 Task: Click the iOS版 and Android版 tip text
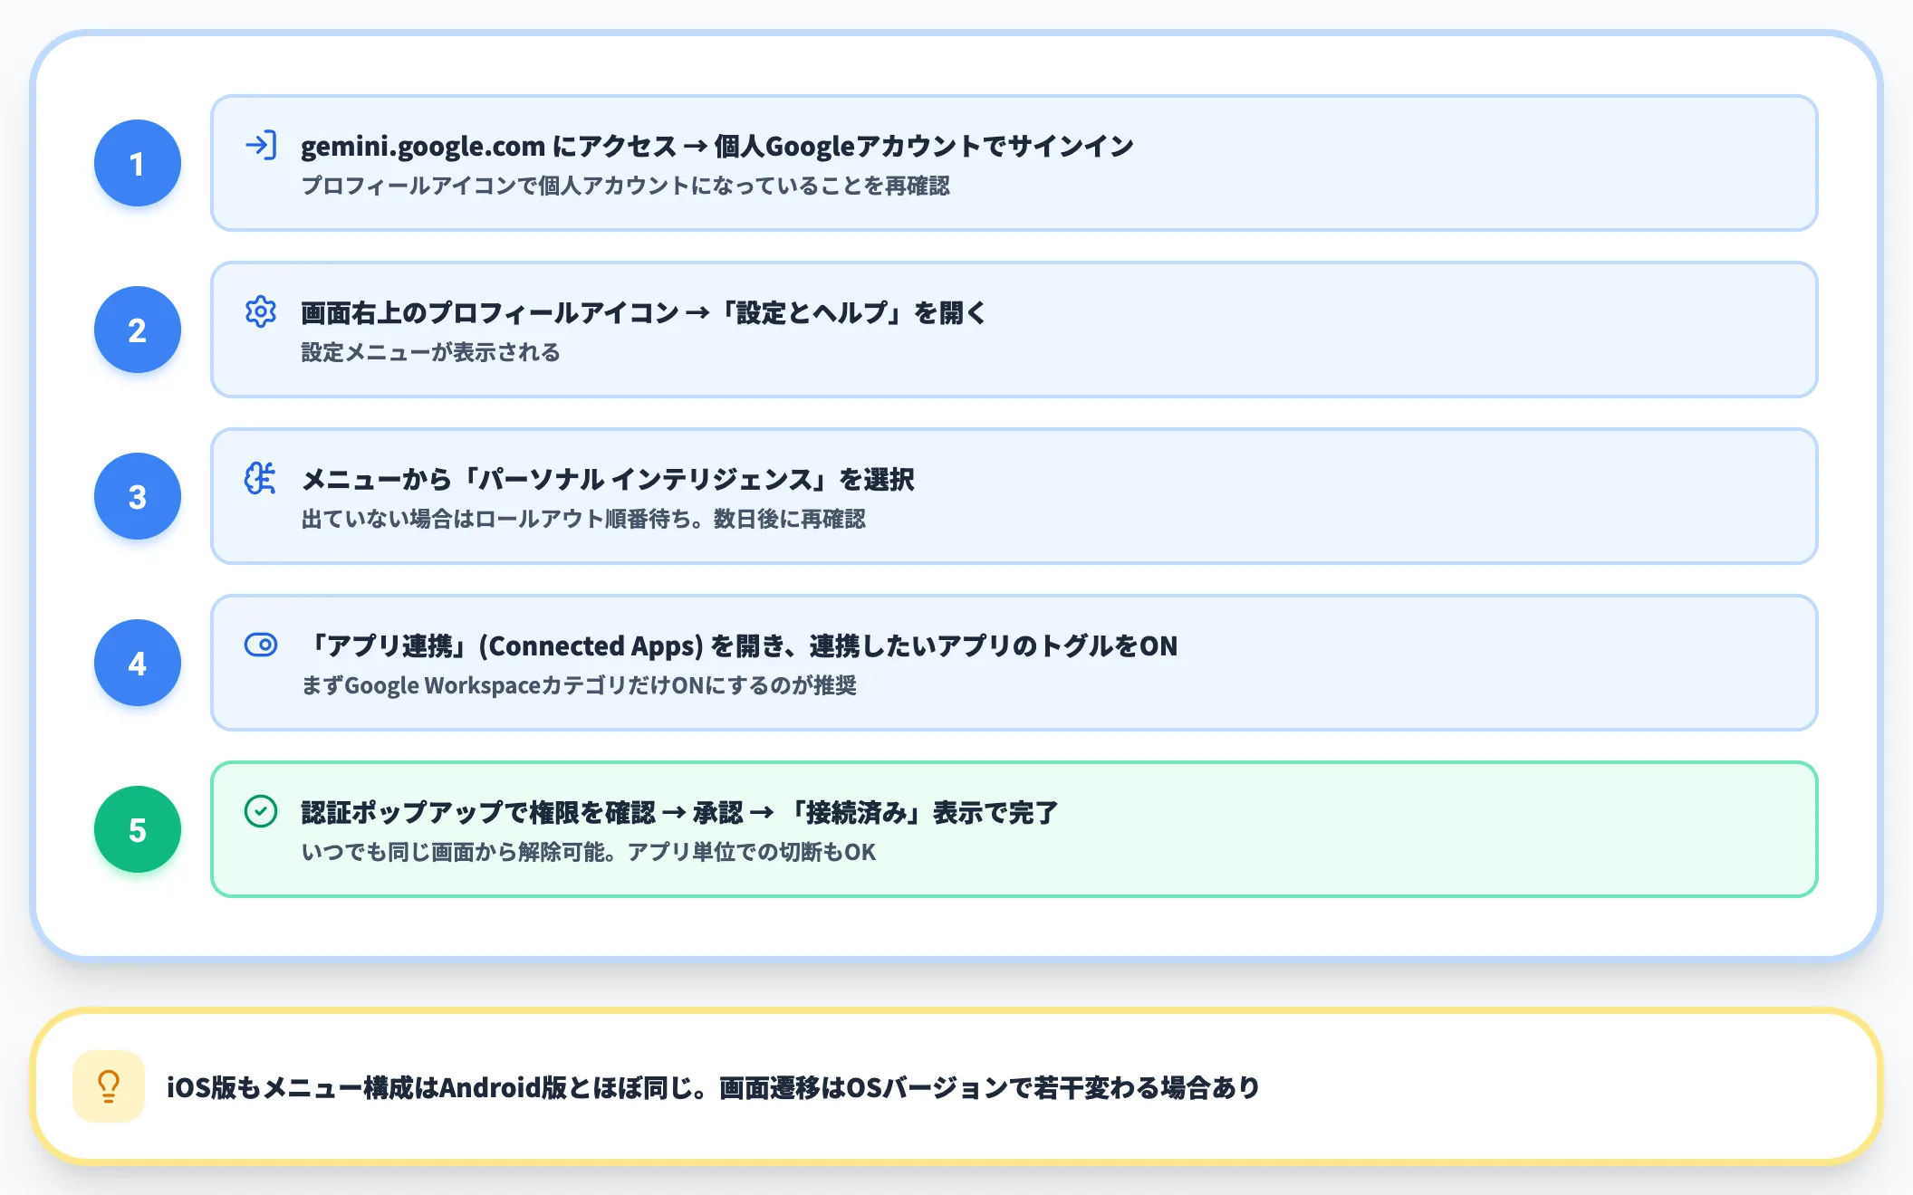[x=714, y=1087]
